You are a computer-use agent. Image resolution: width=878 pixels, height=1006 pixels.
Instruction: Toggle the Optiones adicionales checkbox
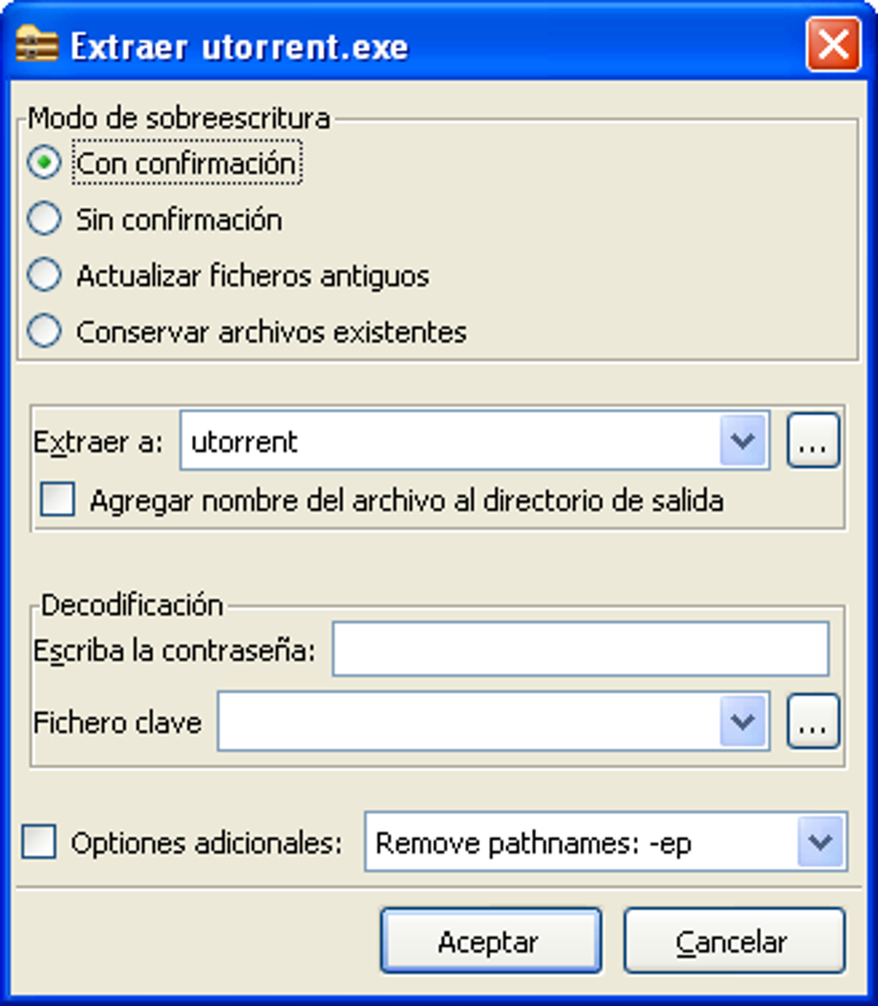(x=39, y=841)
